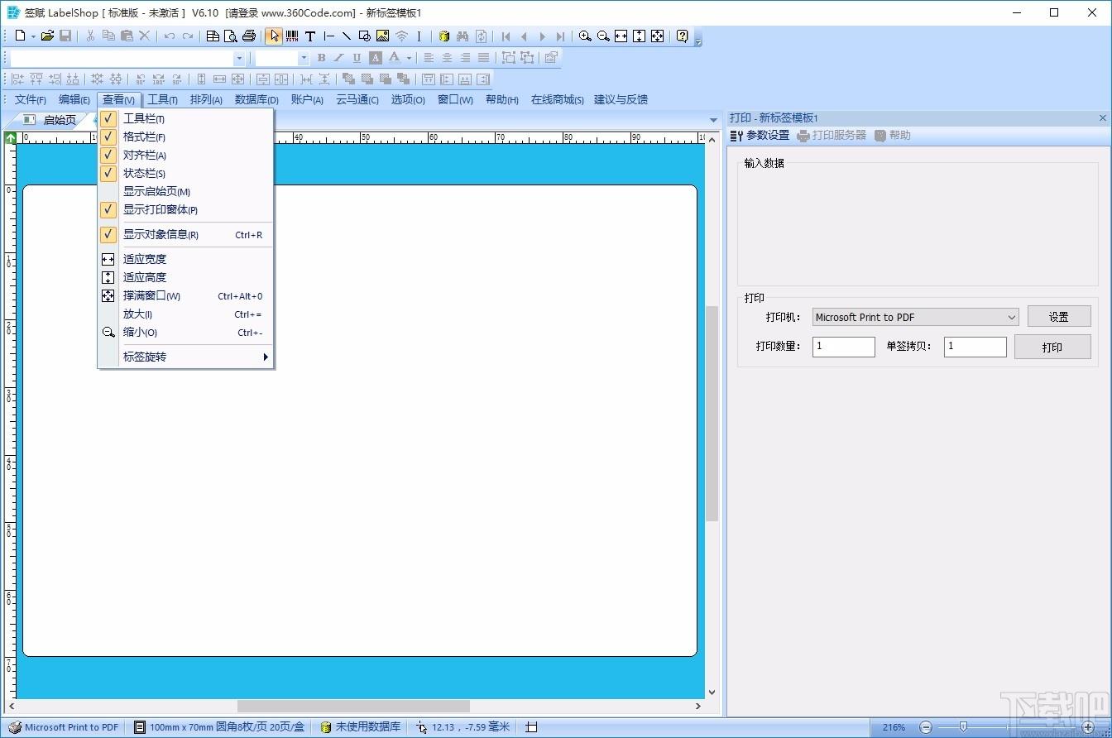Select the Text tool icon

point(310,36)
